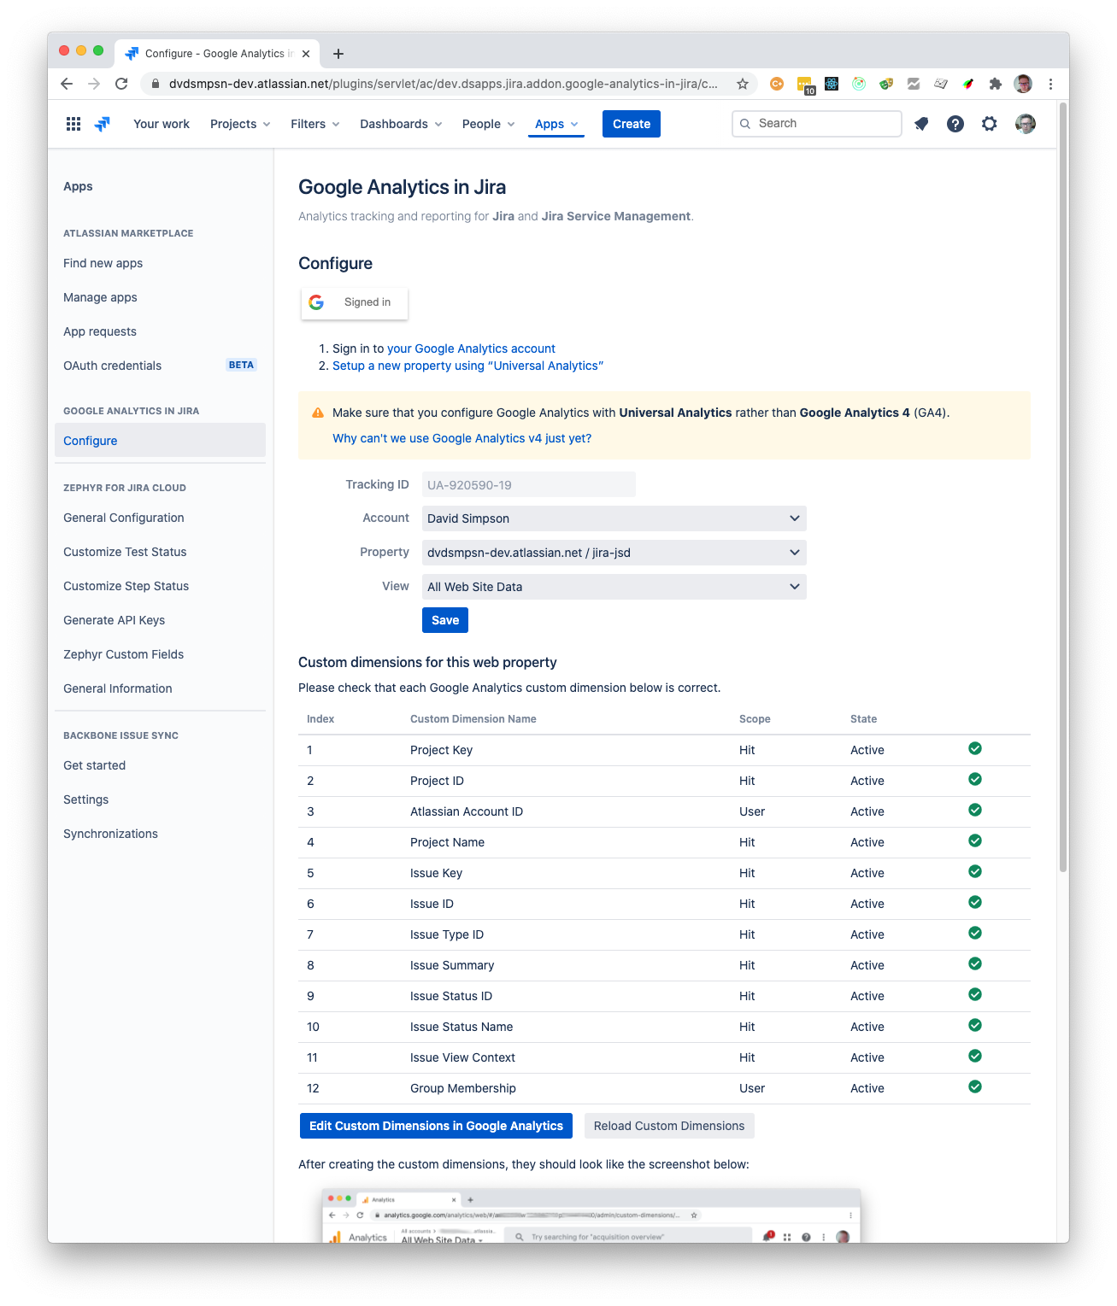Open the Projects menu in the navigation bar
The width and height of the screenshot is (1117, 1306).
coord(240,124)
